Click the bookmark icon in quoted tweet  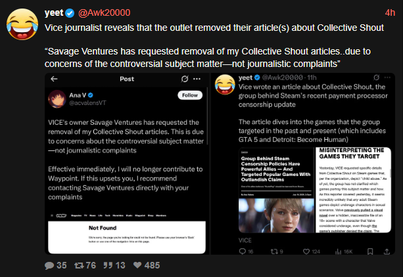point(370,251)
